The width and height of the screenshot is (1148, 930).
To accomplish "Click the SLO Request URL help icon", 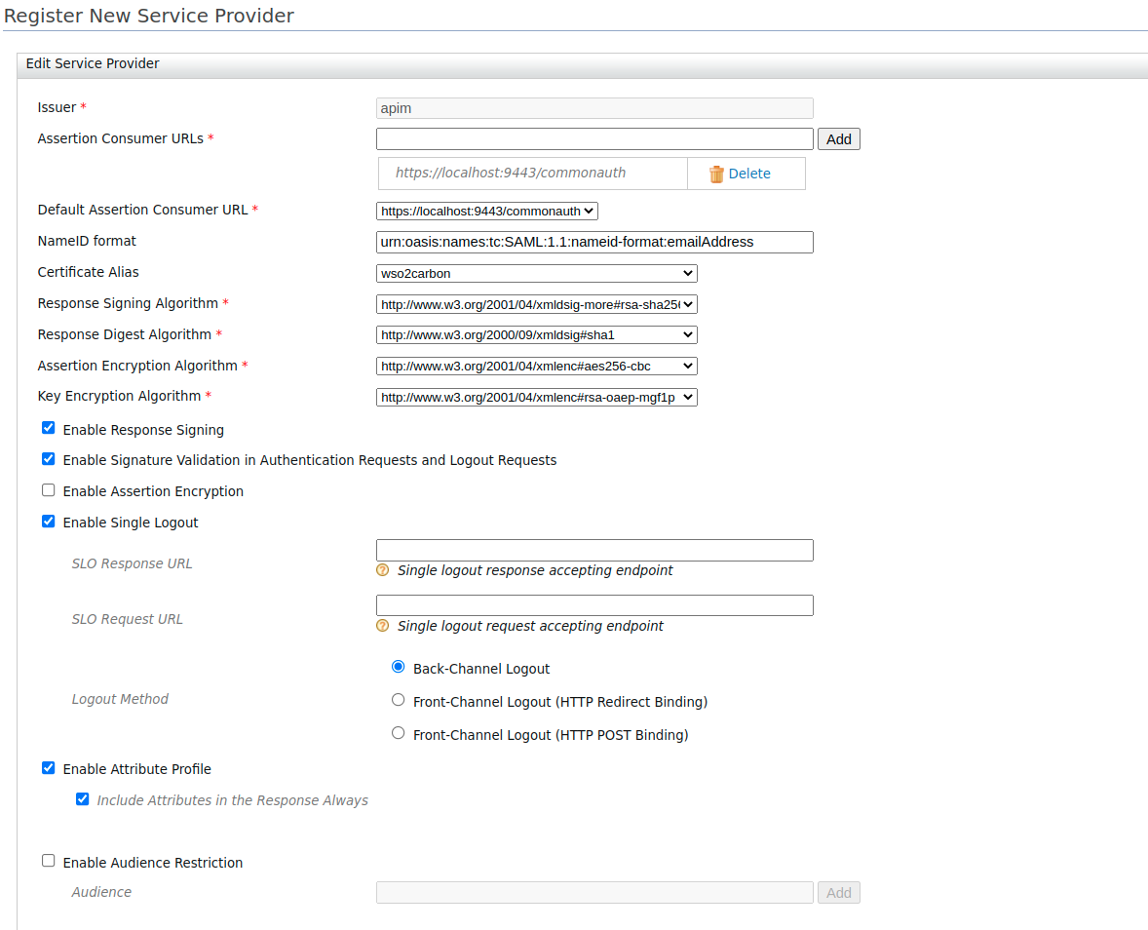I will [x=383, y=626].
